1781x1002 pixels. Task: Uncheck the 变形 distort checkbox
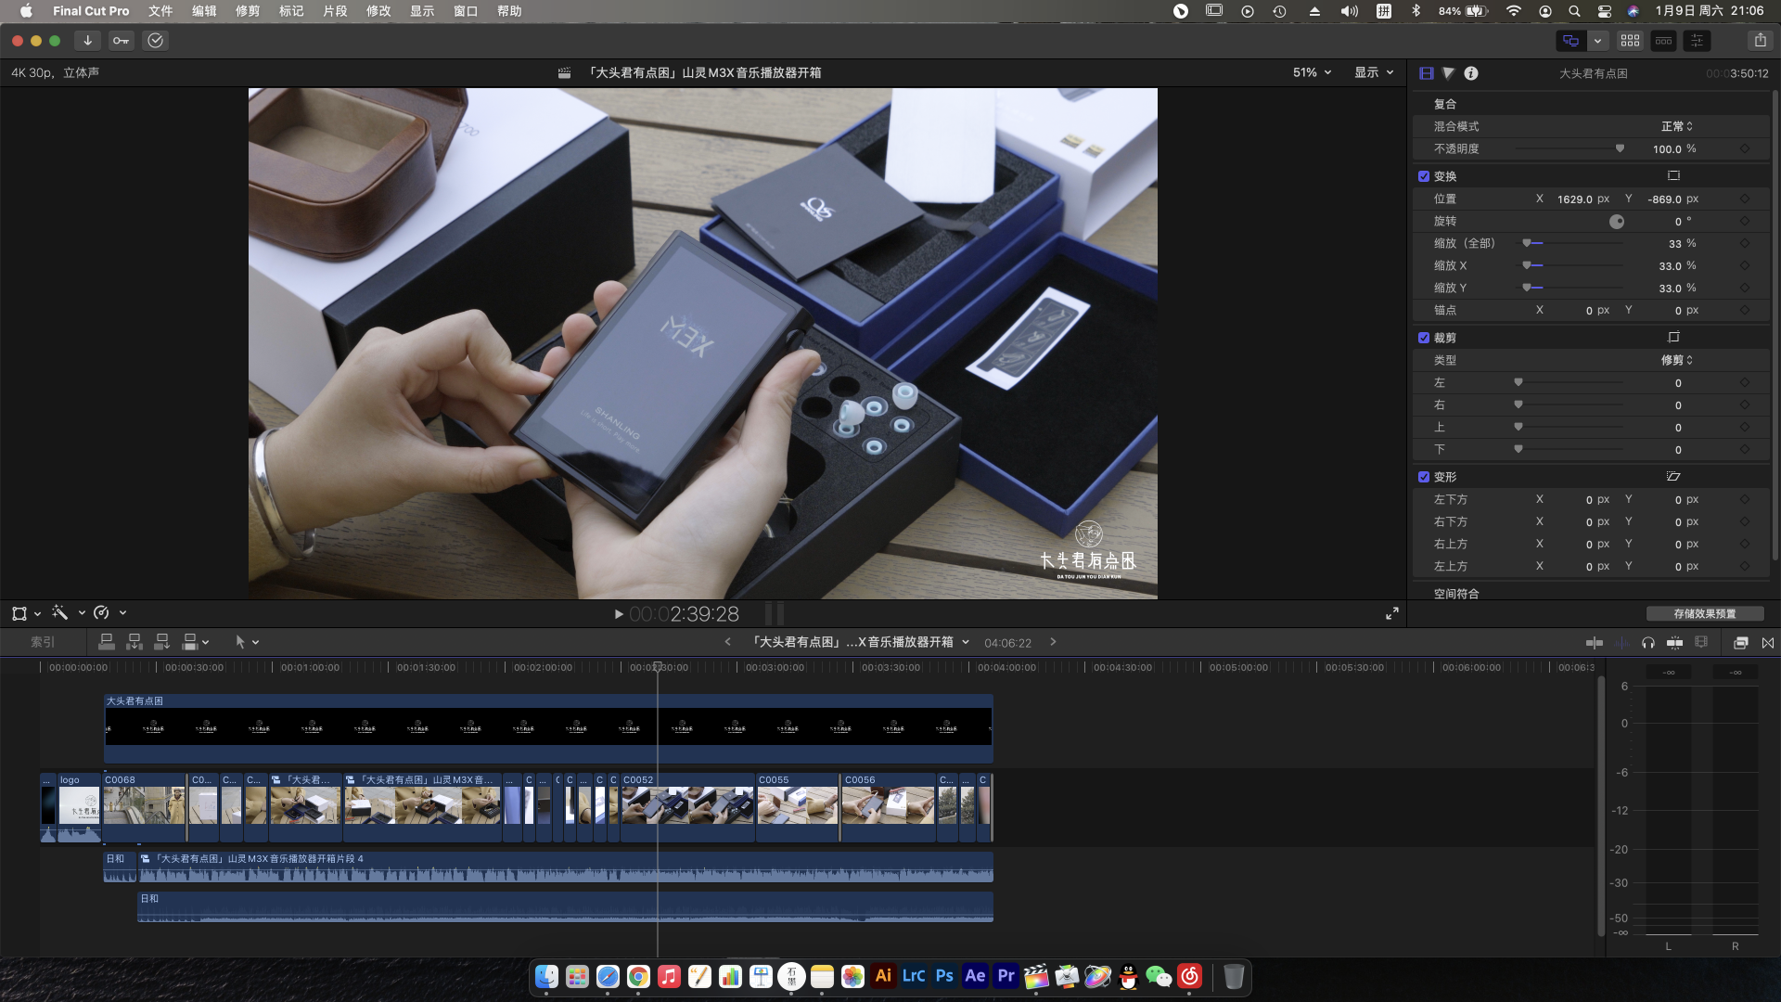point(1424,477)
